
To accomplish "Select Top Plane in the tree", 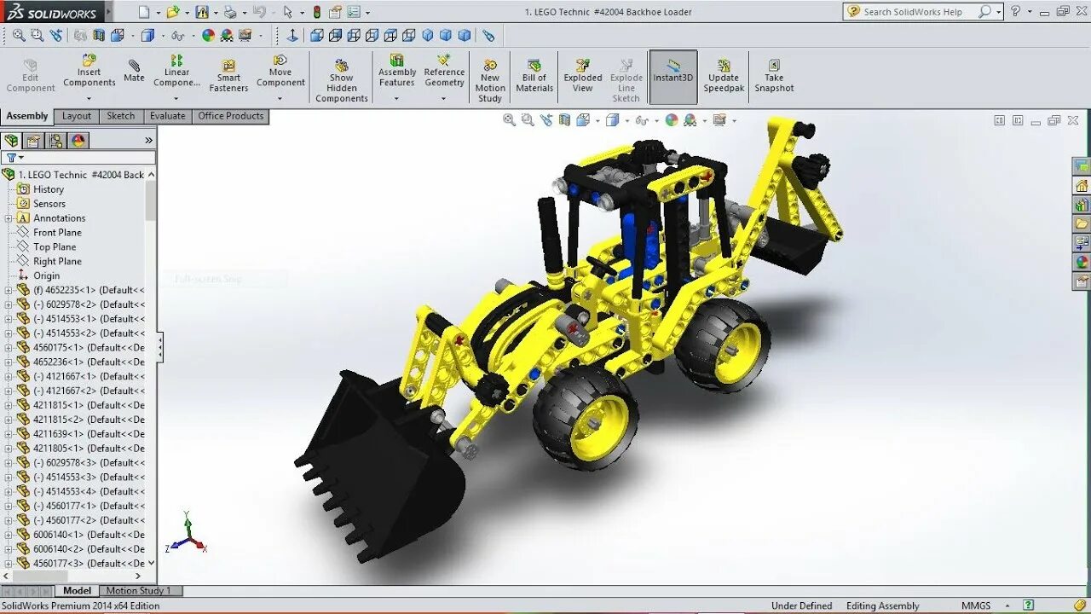I will pyautogui.click(x=55, y=246).
